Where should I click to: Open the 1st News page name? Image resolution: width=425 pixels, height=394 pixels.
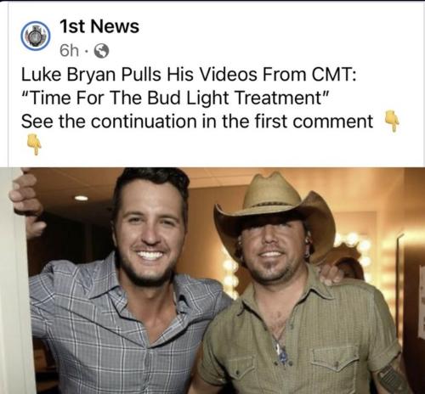99,26
